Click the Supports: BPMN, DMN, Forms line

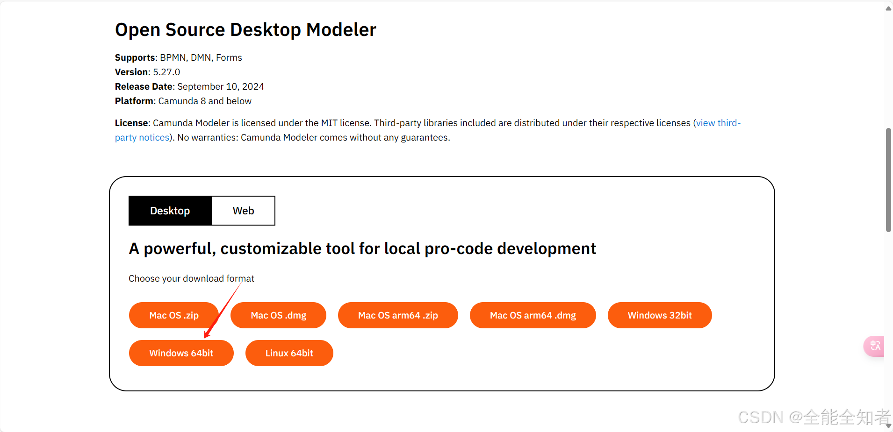[179, 57]
